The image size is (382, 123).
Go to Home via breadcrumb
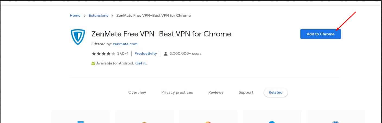(x=75, y=16)
